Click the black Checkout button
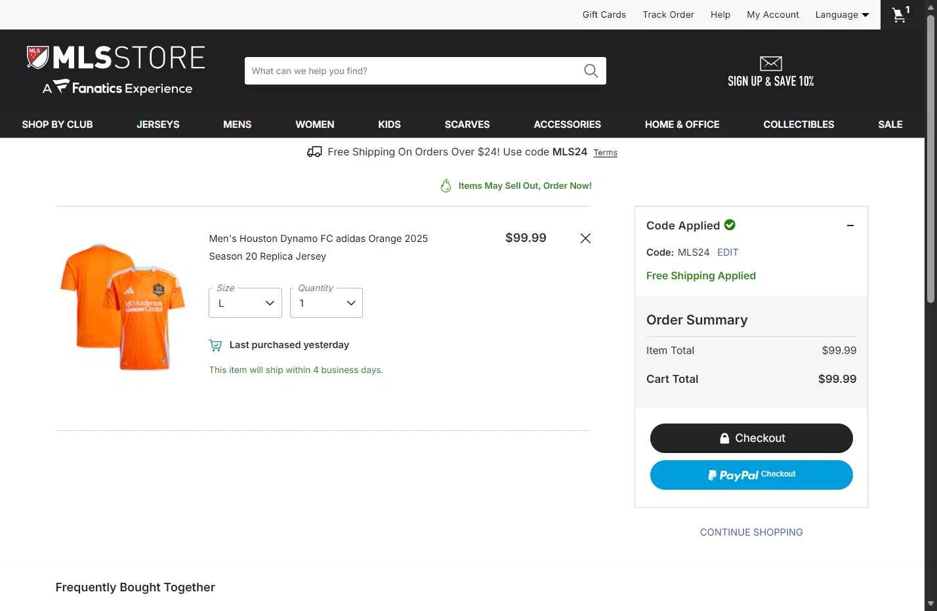 point(751,438)
